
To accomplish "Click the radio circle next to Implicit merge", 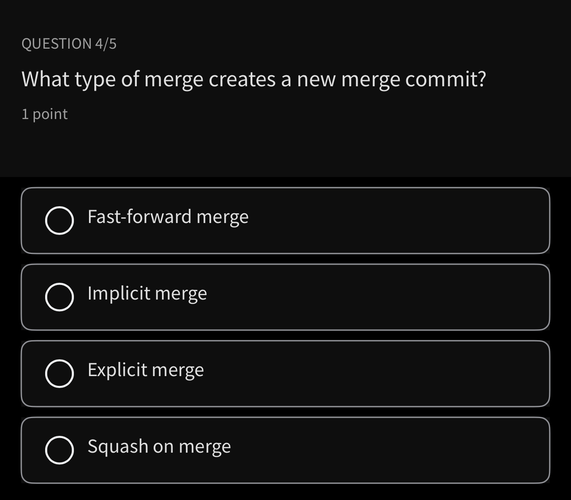I will [x=59, y=297].
